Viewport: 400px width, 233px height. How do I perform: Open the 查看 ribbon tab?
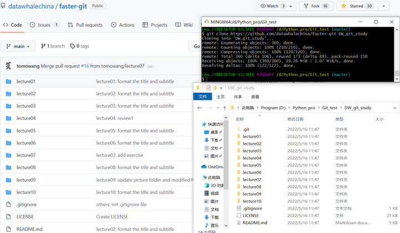tap(254, 97)
